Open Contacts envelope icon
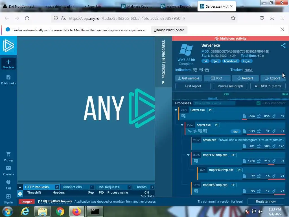This screenshot has height=217, width=289. pos(8,168)
